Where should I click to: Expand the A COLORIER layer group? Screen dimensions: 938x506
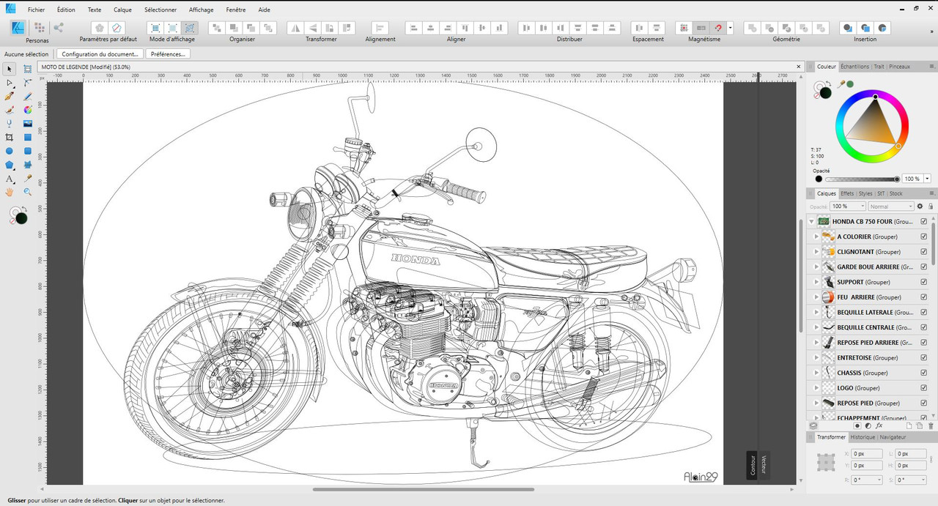click(x=816, y=237)
